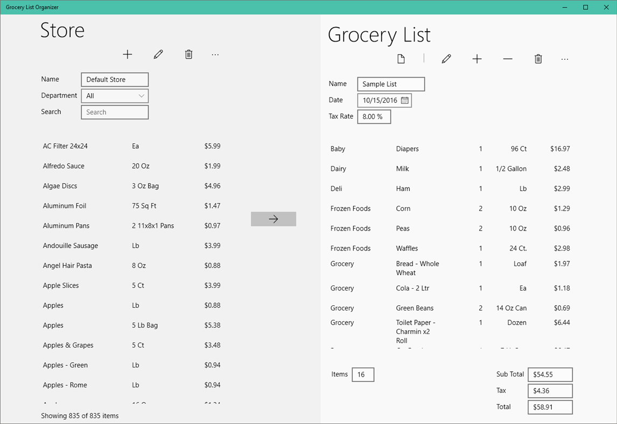Edit the selected store item with pencil icon

click(x=158, y=54)
